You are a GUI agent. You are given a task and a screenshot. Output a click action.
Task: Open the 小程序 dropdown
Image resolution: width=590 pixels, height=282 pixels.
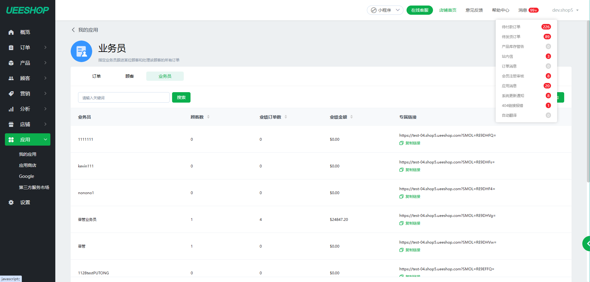point(385,10)
